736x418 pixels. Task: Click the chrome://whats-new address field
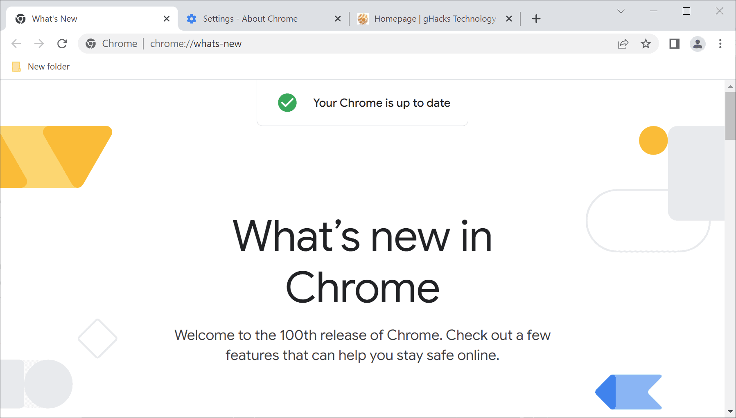pyautogui.click(x=368, y=44)
